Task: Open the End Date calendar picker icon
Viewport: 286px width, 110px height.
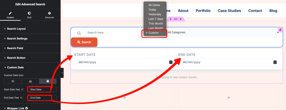Action: 275,62
